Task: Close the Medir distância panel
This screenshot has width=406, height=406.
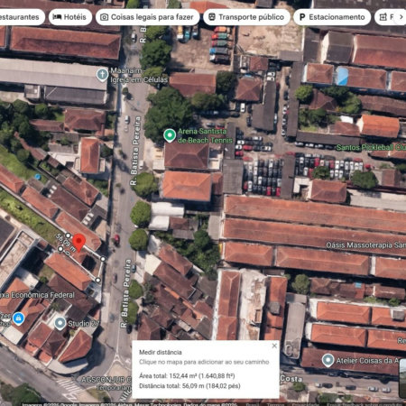Action: click(274, 346)
